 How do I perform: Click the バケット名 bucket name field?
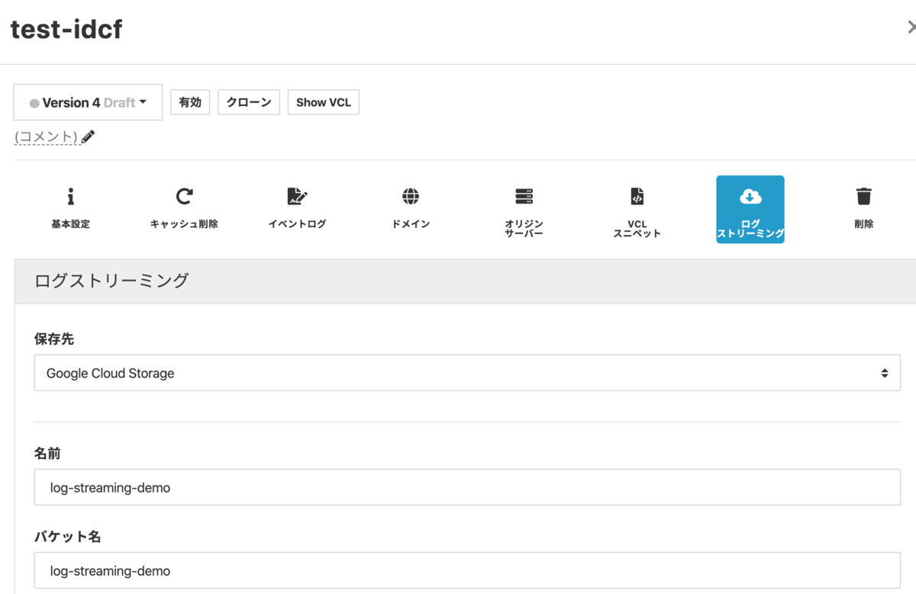pyautogui.click(x=466, y=570)
